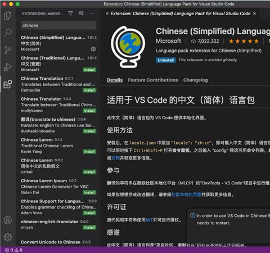Open the Explorer view in activity bar
This screenshot has height=253, width=270.
8,15
